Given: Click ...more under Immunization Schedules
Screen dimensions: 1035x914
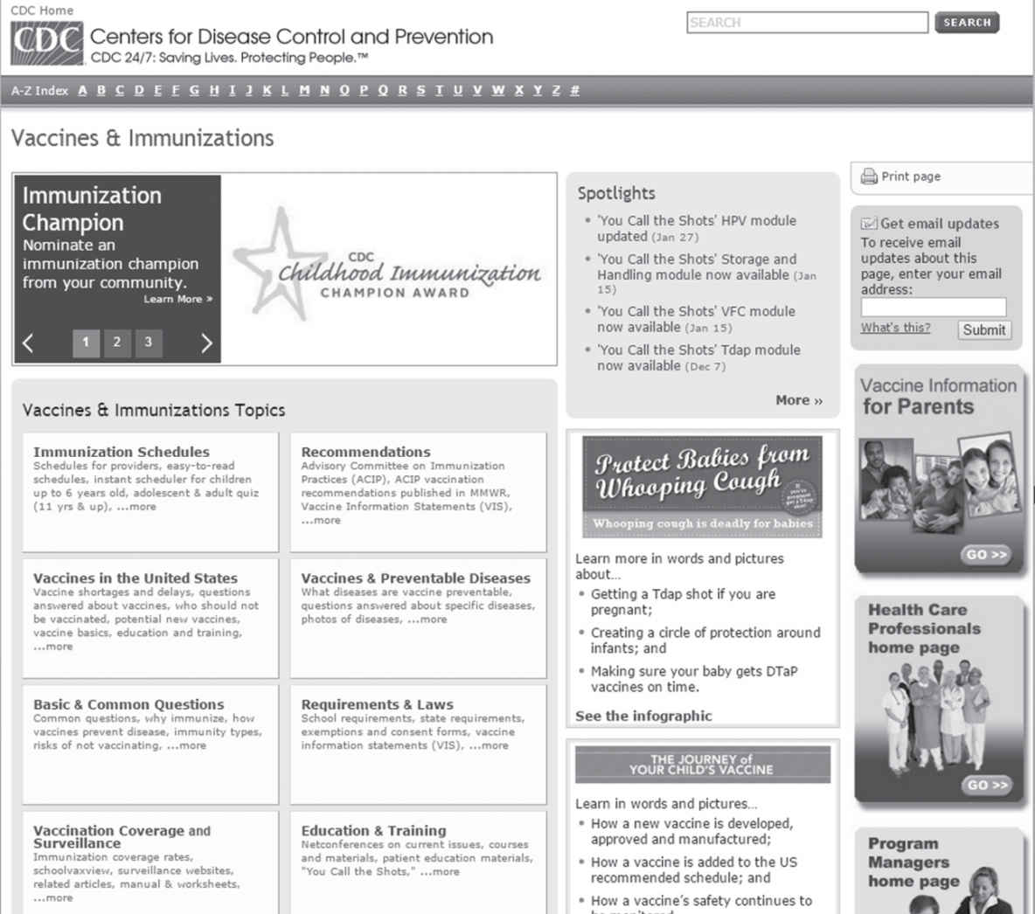Looking at the screenshot, I should coord(135,507).
